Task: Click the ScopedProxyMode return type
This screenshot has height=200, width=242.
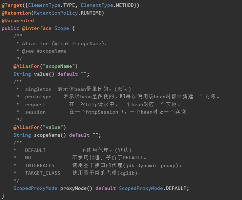Action: coord(35,188)
